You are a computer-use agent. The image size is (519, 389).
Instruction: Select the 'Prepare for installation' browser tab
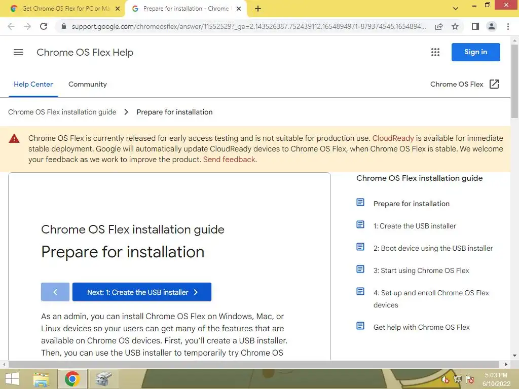186,9
